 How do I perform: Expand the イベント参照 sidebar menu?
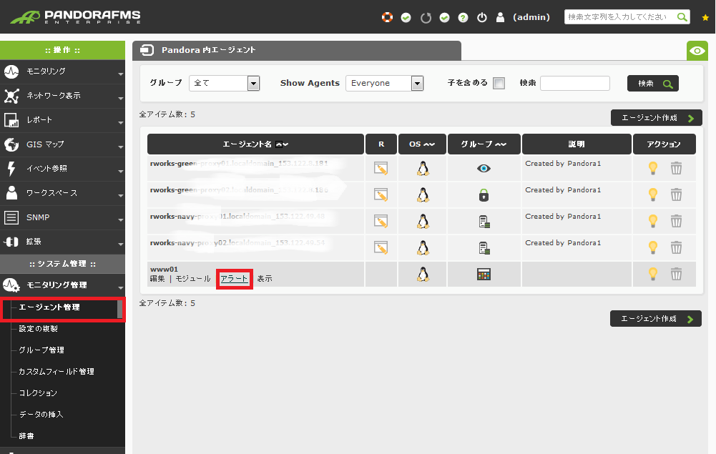tap(62, 169)
